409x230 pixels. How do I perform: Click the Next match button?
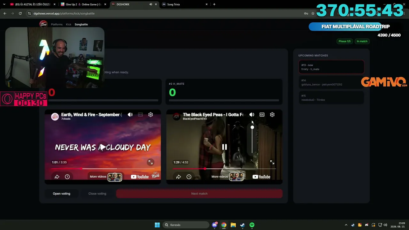click(x=199, y=194)
